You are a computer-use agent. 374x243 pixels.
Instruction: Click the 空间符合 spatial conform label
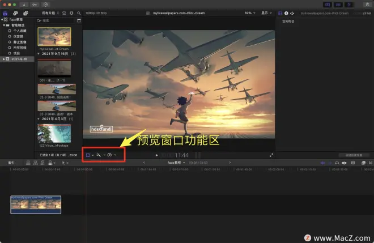click(288, 21)
